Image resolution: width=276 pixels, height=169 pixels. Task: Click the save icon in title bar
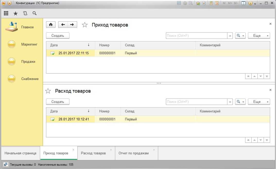179,3
